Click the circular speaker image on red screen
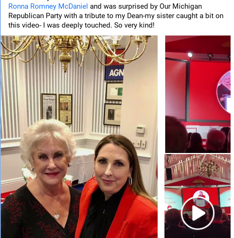Screen dimensions: 234x238 [224, 92]
